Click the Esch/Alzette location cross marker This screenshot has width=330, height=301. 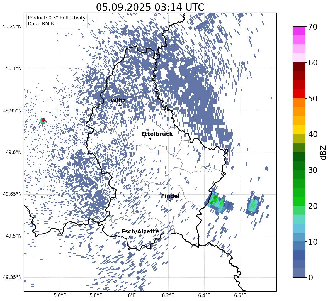tap(130, 236)
